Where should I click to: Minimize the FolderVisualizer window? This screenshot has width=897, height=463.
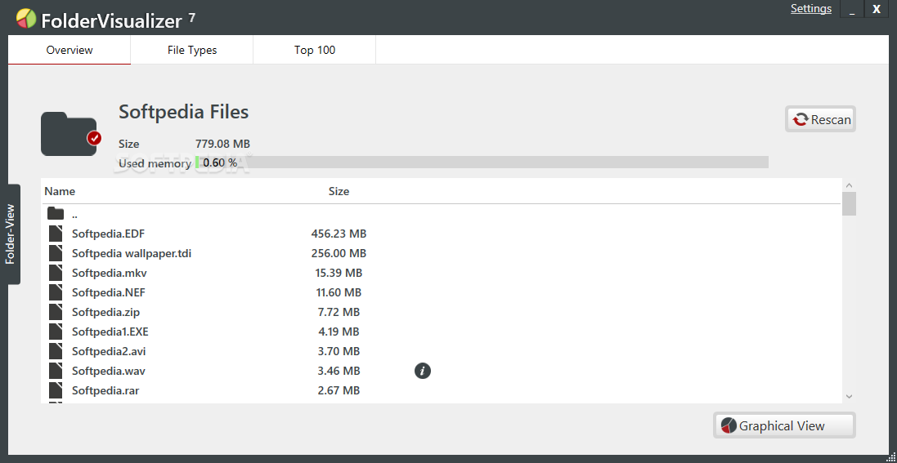(852, 9)
